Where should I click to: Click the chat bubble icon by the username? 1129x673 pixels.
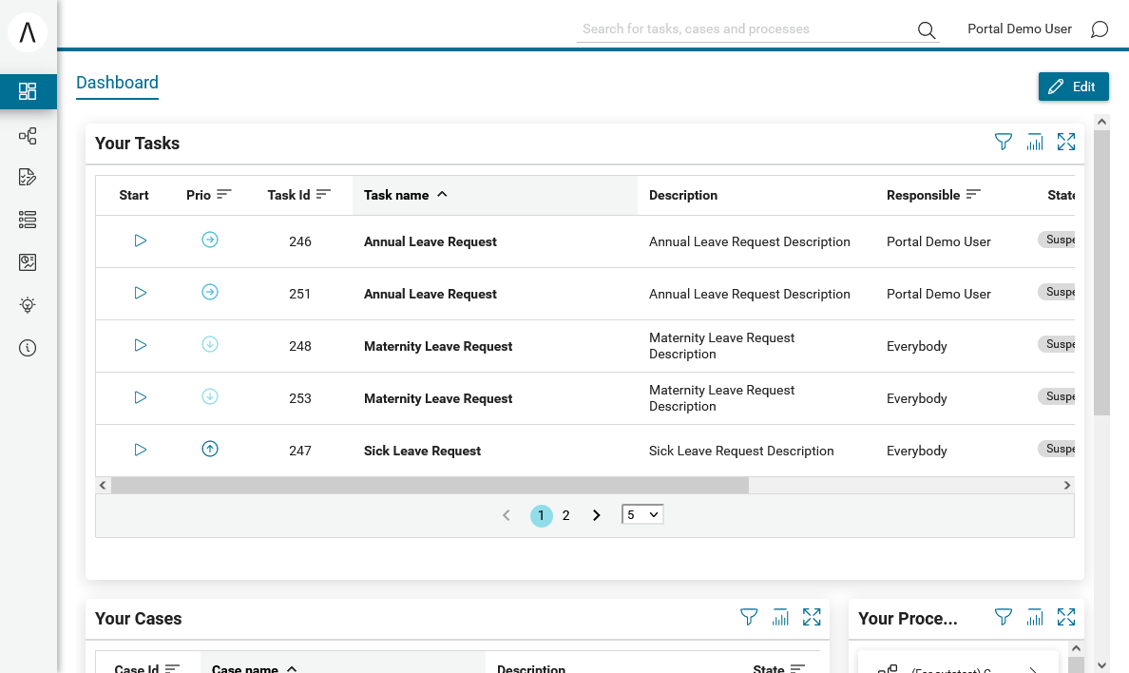(1099, 29)
